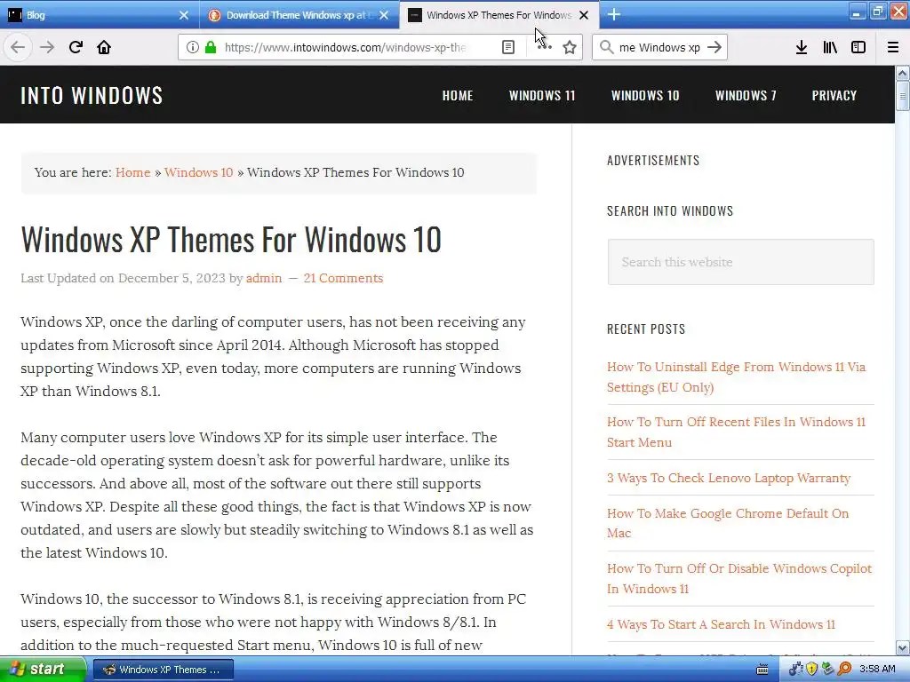Click the orange magnifier tray icon

844,670
